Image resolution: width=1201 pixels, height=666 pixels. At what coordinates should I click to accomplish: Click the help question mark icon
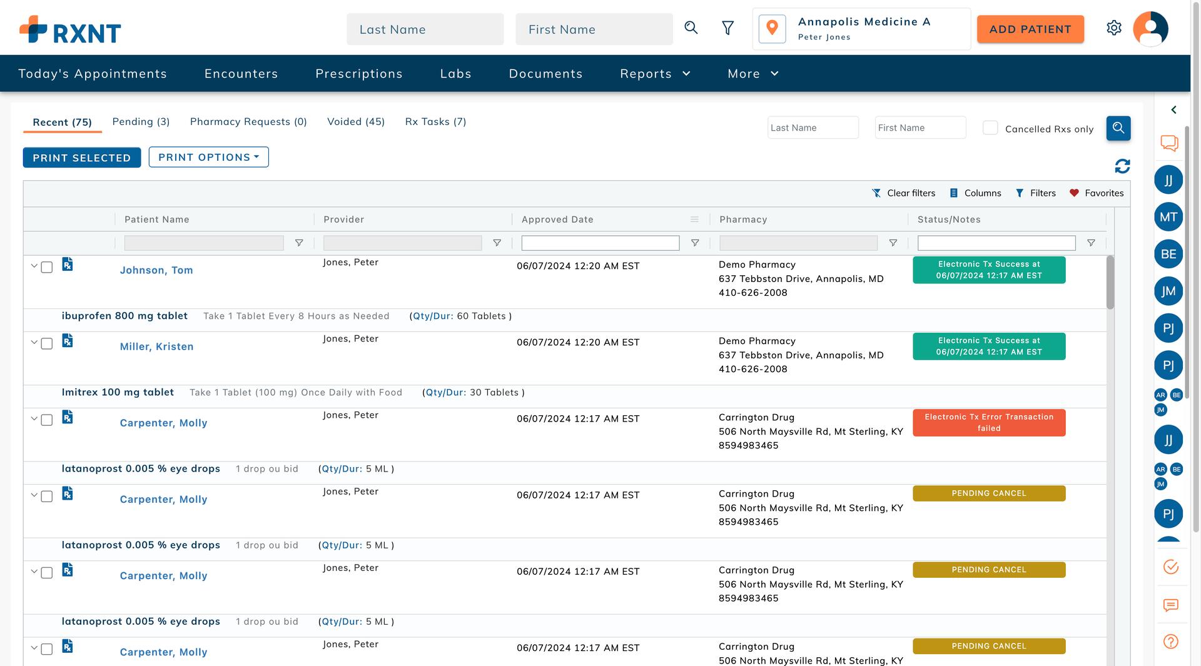pyautogui.click(x=1170, y=641)
